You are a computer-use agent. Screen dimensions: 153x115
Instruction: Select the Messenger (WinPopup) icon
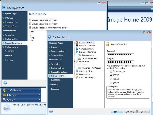pyautogui.click(x=80, y=68)
